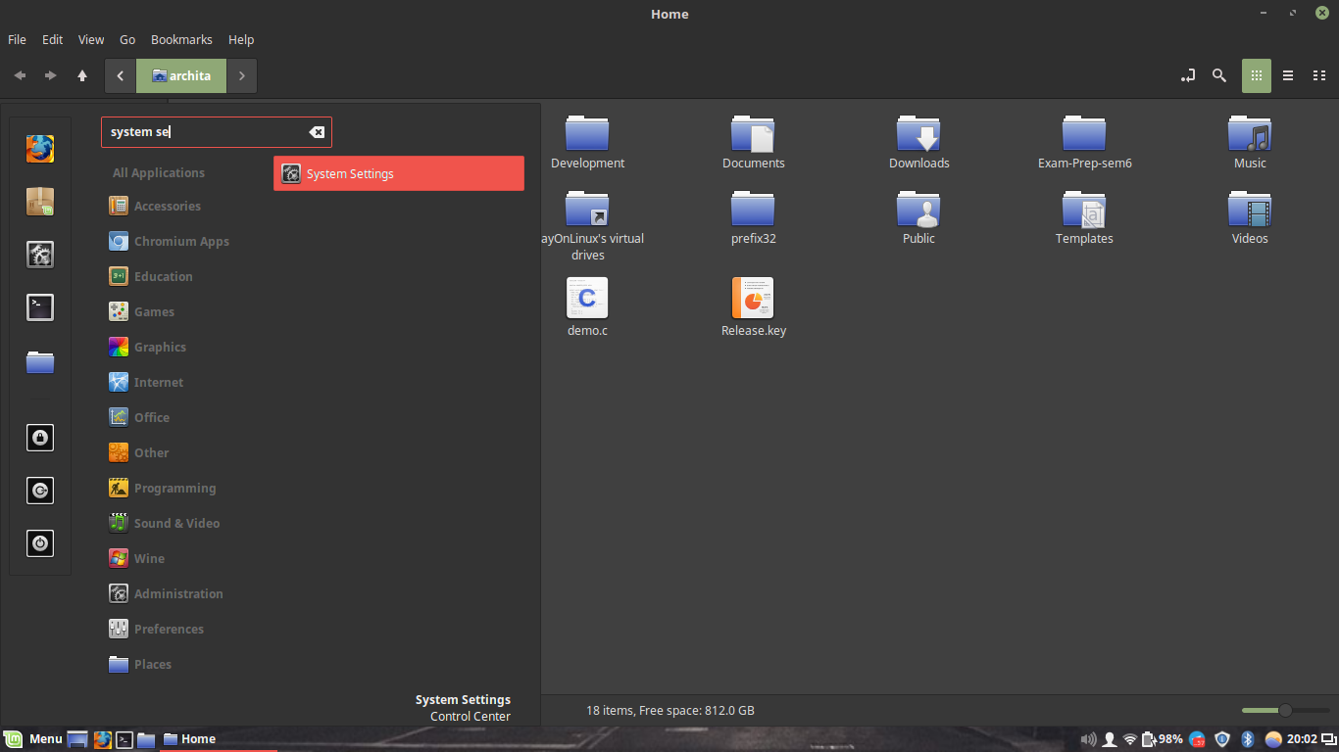1339x752 pixels.
Task: Lock the screen using the sidebar lock icon
Action: coord(40,438)
